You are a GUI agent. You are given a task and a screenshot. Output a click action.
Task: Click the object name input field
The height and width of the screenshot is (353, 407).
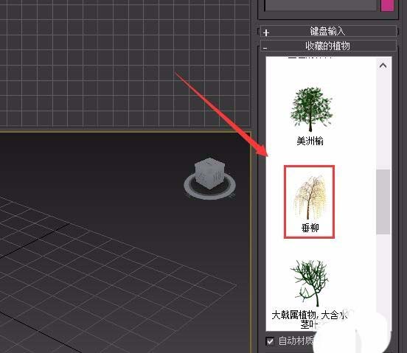(x=320, y=4)
